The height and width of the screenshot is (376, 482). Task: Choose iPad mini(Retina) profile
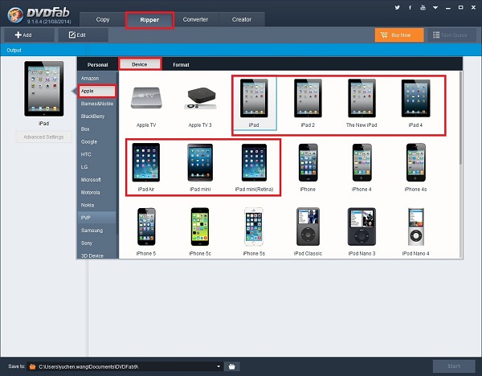coord(254,167)
